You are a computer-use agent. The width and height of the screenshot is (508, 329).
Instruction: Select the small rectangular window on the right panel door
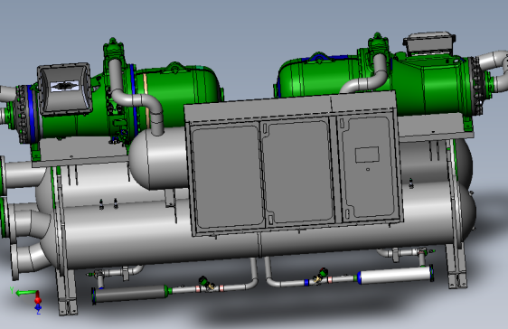(x=367, y=155)
